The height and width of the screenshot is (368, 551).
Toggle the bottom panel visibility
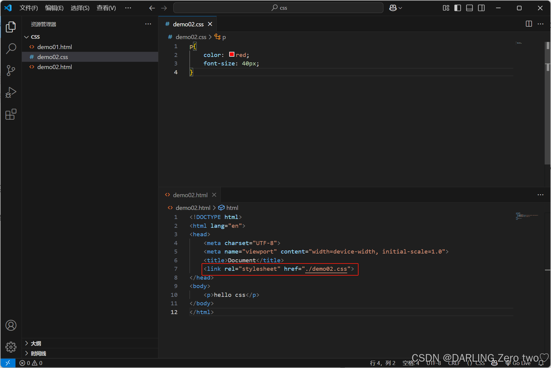469,8
